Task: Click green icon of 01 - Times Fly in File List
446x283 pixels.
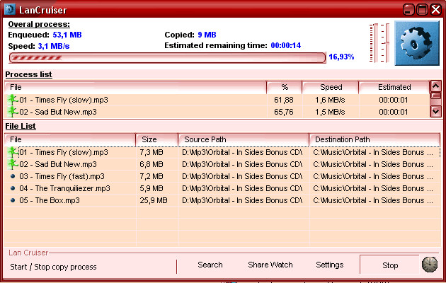Action: pos(13,152)
